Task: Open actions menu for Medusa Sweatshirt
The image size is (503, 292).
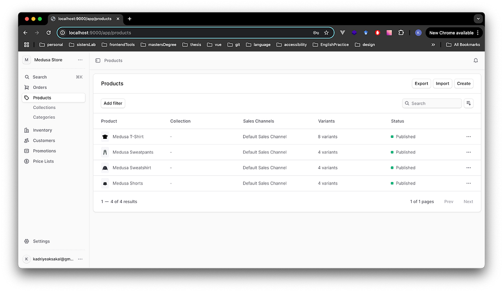Action: (x=468, y=168)
